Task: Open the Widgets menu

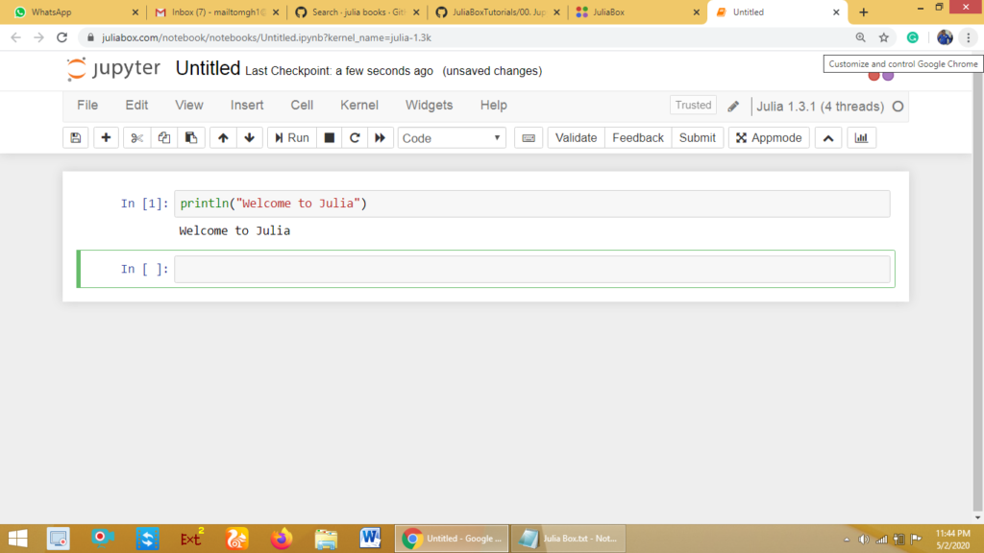Action: pos(430,106)
